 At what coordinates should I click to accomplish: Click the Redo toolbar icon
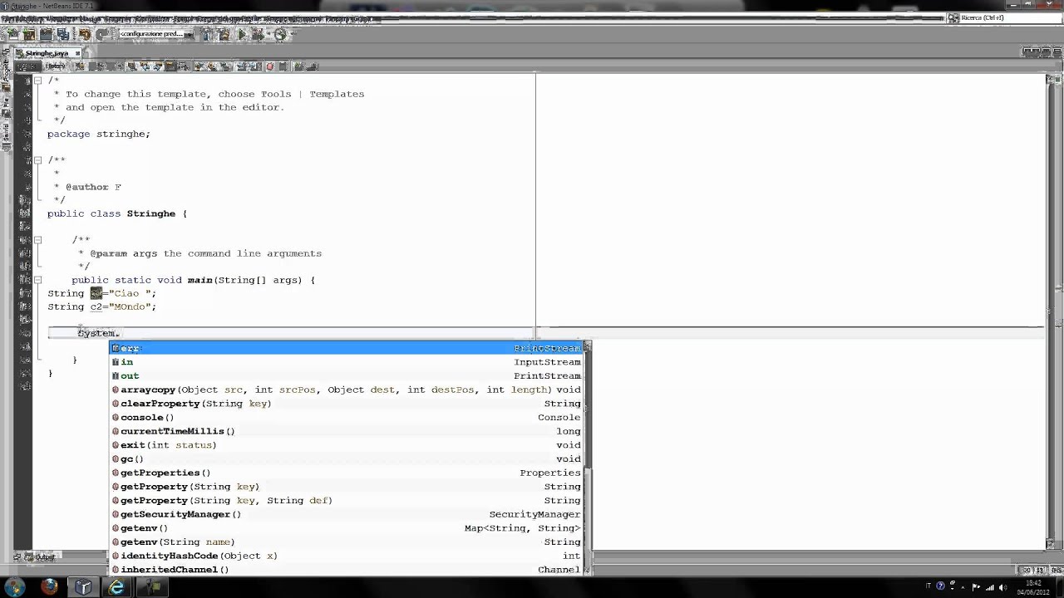101,34
